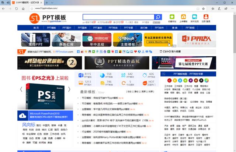Show previous slide with left carousel arrow

pyautogui.click(x=21, y=89)
